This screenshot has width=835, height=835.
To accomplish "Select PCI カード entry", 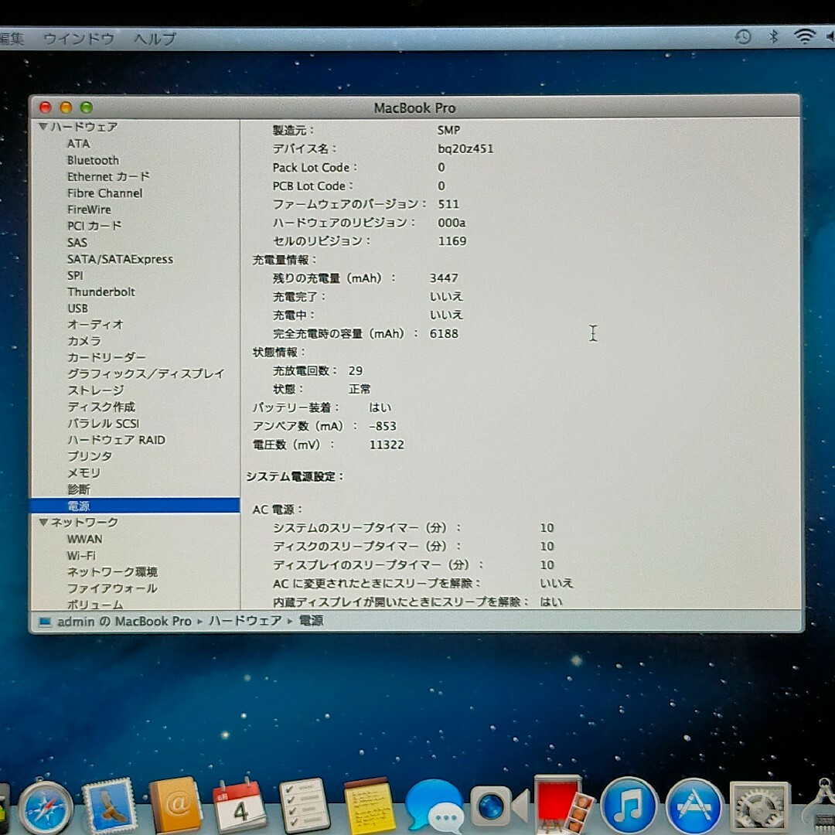I will (94, 226).
